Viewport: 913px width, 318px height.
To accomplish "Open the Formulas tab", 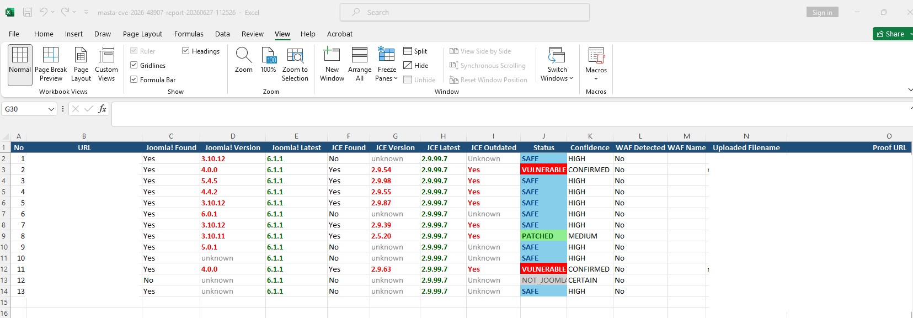I will [x=189, y=34].
